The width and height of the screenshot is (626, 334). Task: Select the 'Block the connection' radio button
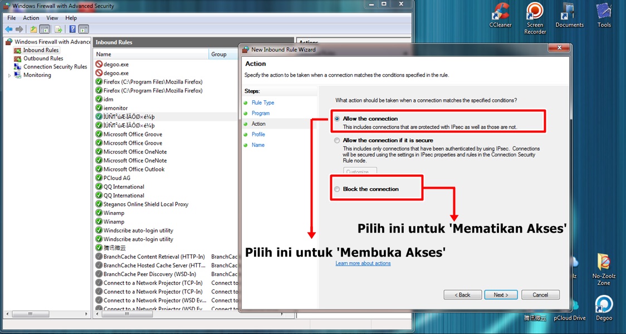click(337, 189)
